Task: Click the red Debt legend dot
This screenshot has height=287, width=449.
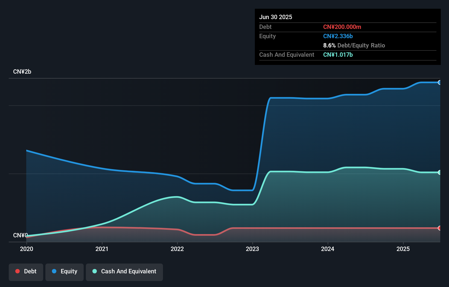Action: pos(18,271)
